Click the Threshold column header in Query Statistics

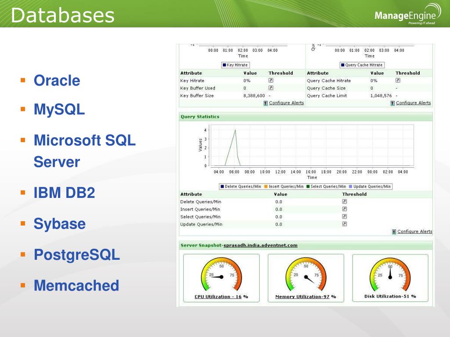click(x=355, y=194)
